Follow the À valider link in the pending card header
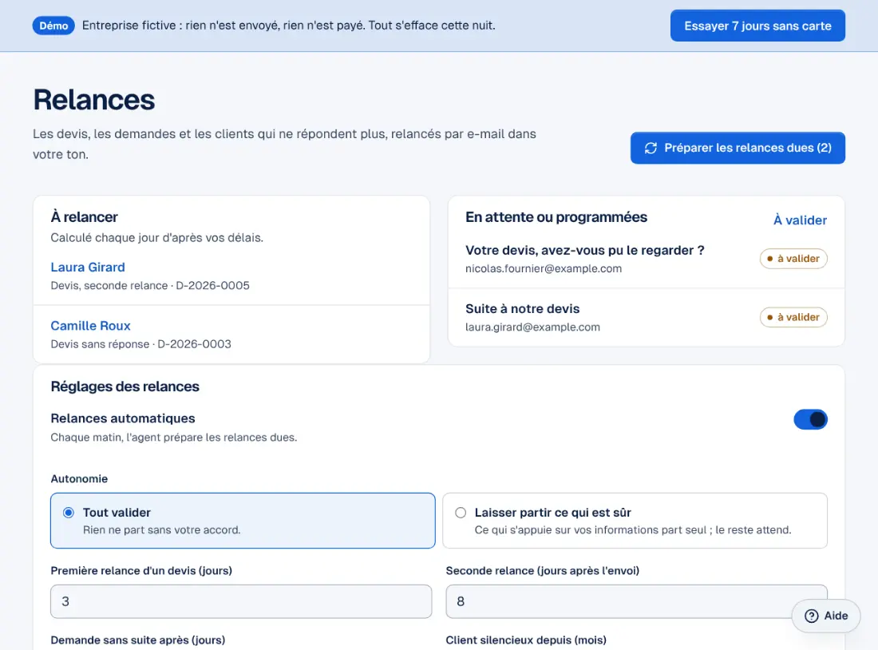Screen dimensions: 878x650 click(x=800, y=220)
